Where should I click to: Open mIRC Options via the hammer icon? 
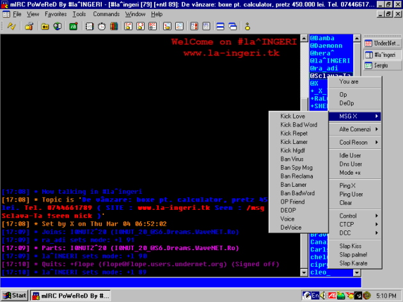(29, 26)
